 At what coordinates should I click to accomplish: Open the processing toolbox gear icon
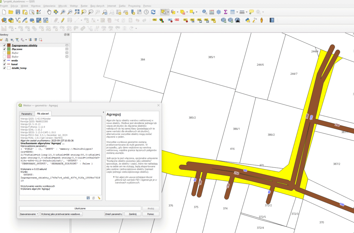[218, 12]
